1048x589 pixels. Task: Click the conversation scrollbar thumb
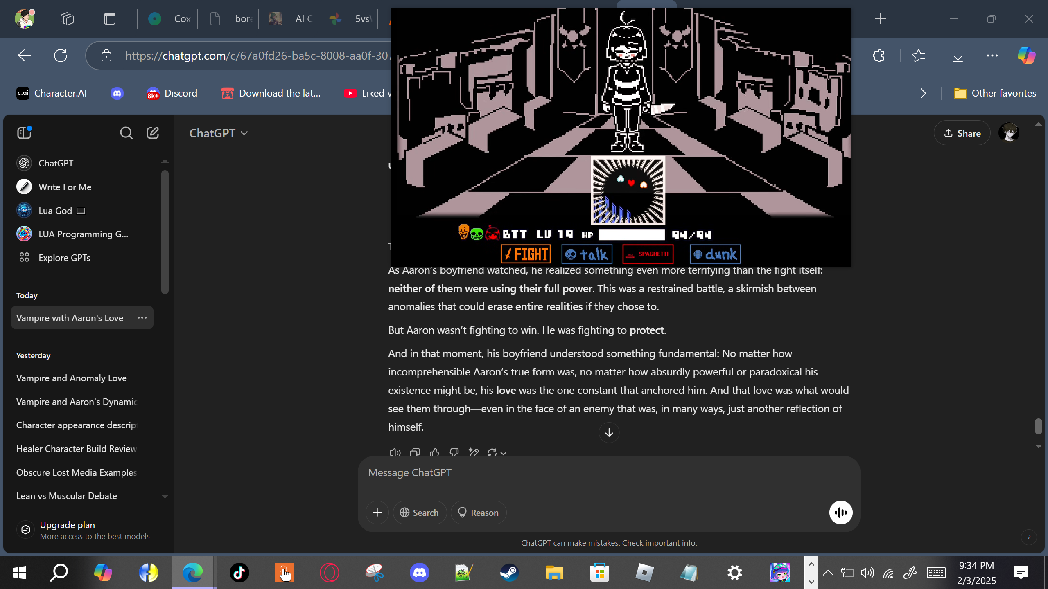pos(1039,426)
